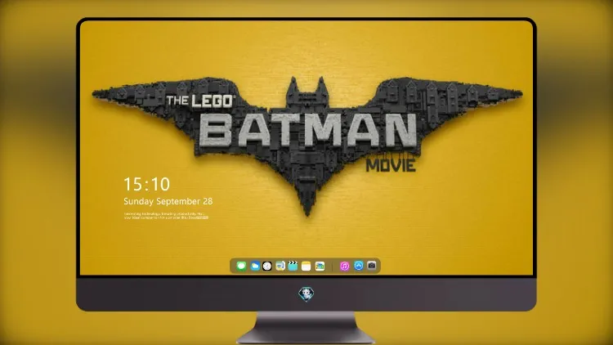613x345 pixels.
Task: Open the yellow Notes app in dock
Action: coord(306,266)
